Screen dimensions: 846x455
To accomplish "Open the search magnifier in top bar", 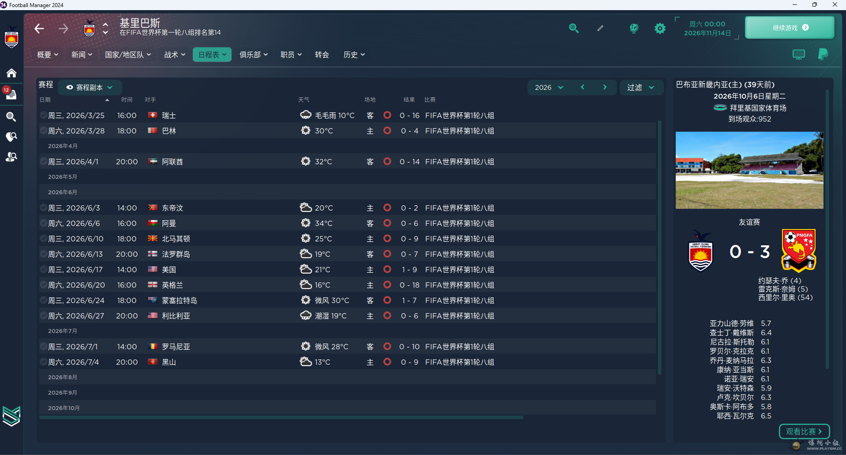I will [x=573, y=28].
